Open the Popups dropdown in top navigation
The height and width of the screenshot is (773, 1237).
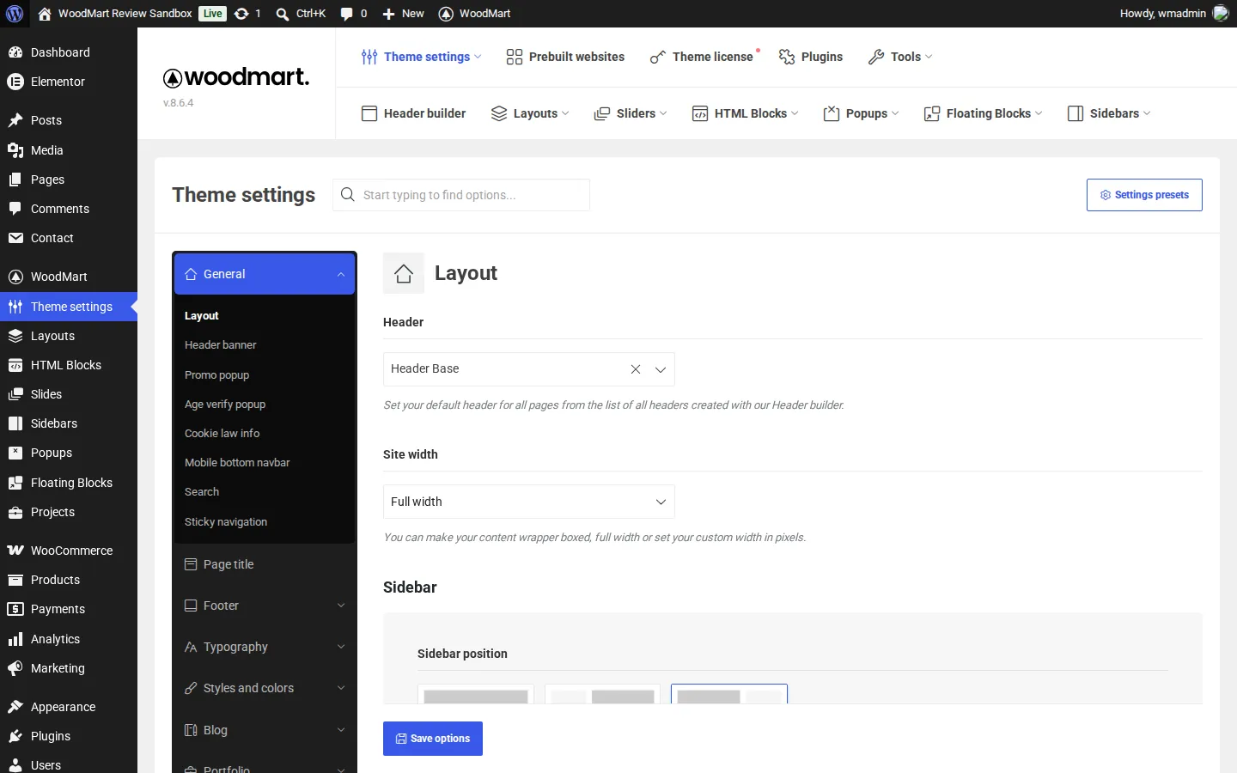coord(862,113)
